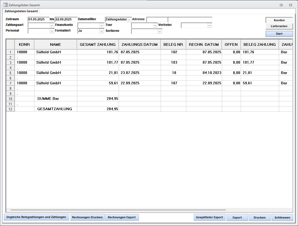Click the Zeitraum start date field
This screenshot has height=226, width=298.
[38, 19]
